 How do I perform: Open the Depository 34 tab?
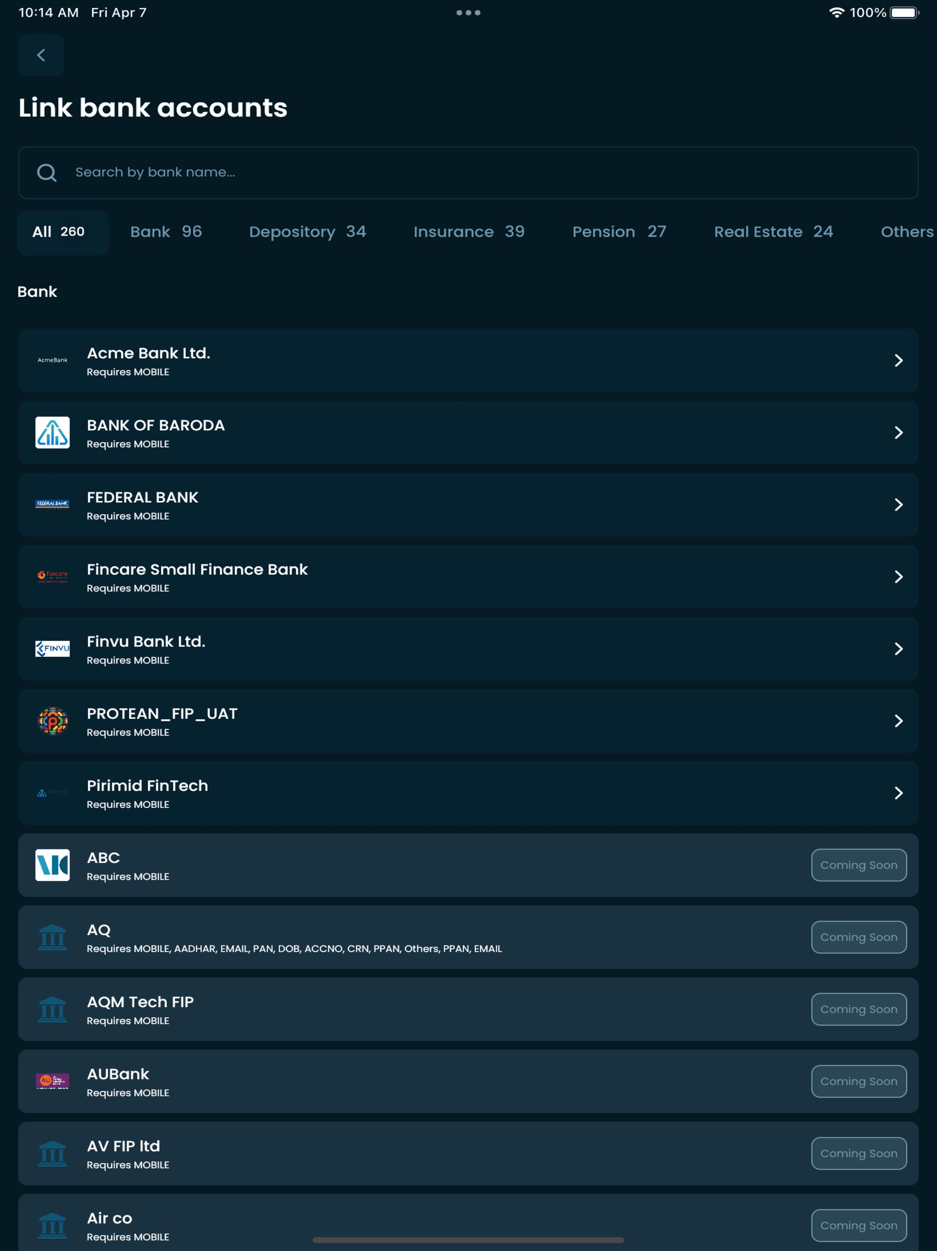[x=307, y=232]
